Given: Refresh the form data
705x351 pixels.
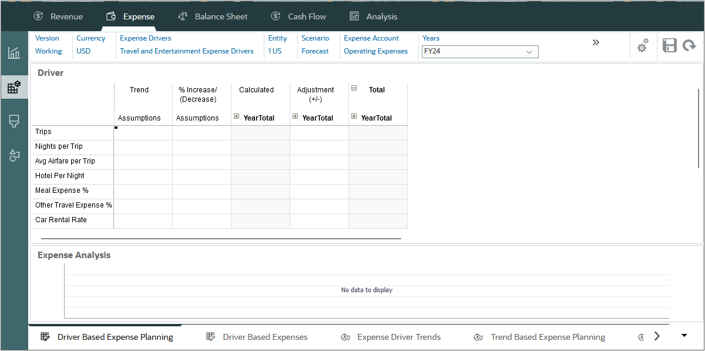Looking at the screenshot, I should [690, 45].
